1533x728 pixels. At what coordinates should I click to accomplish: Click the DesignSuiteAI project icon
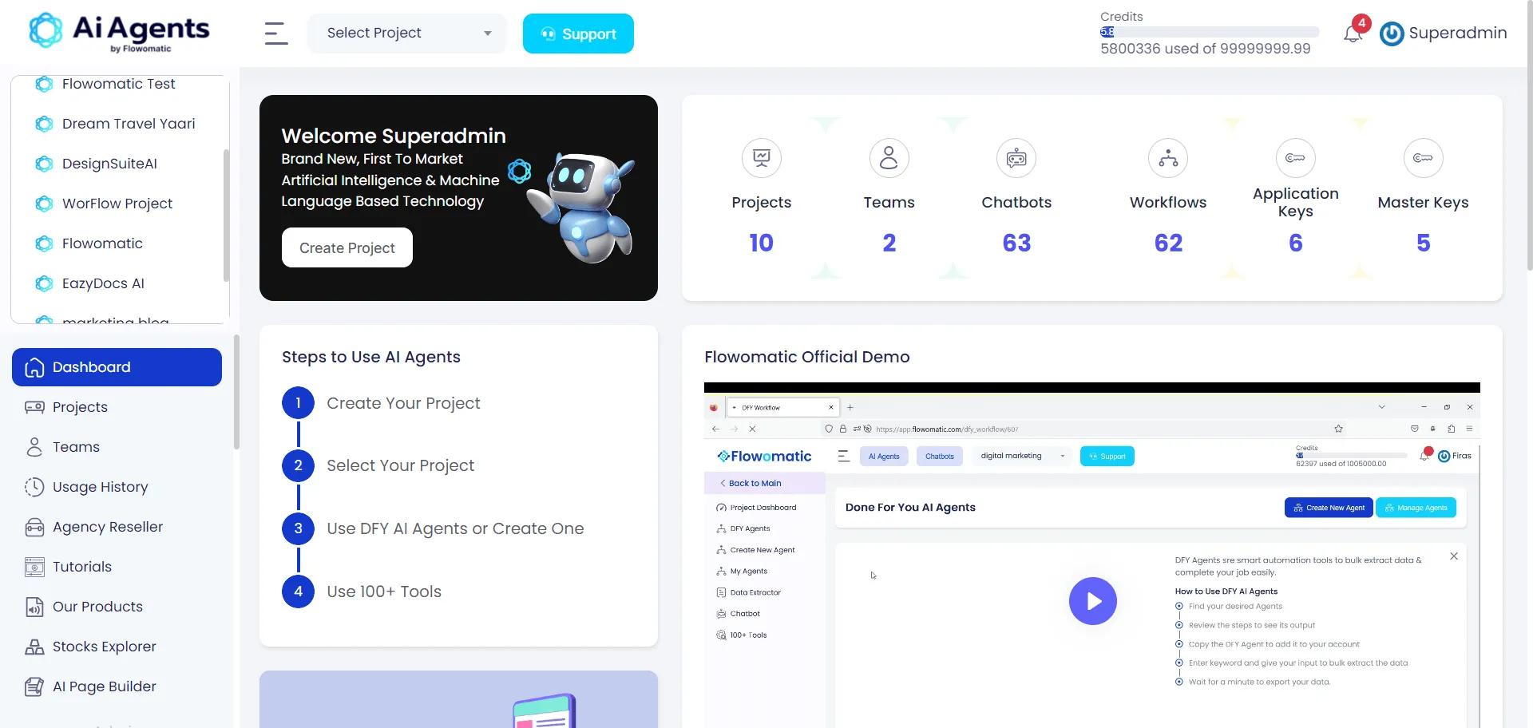45,164
